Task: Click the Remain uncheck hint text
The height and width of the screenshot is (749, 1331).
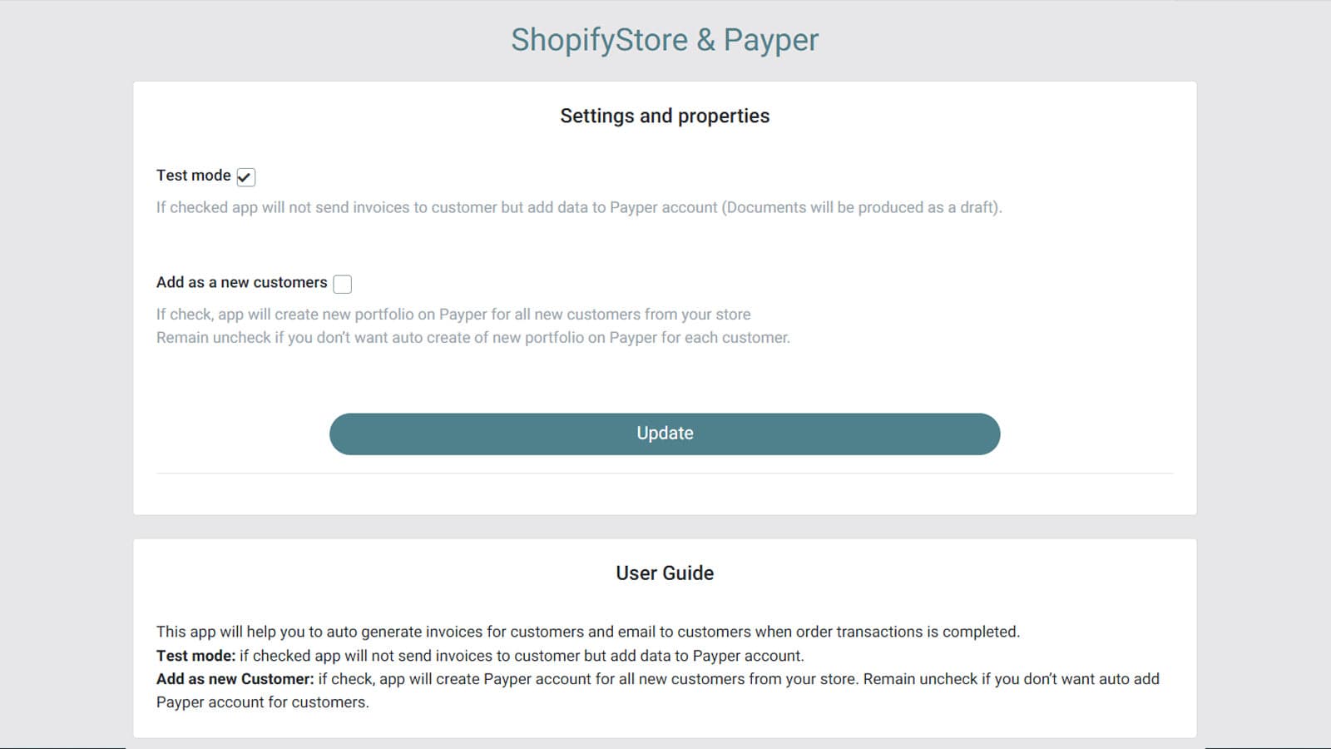Action: [473, 338]
